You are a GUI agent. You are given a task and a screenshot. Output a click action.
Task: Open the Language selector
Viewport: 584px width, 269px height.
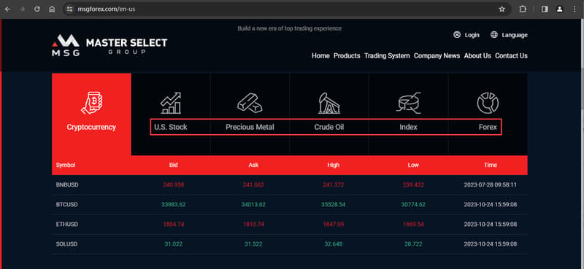click(x=509, y=35)
